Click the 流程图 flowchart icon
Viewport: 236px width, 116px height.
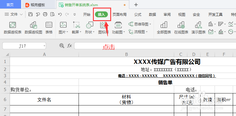tap(131, 32)
